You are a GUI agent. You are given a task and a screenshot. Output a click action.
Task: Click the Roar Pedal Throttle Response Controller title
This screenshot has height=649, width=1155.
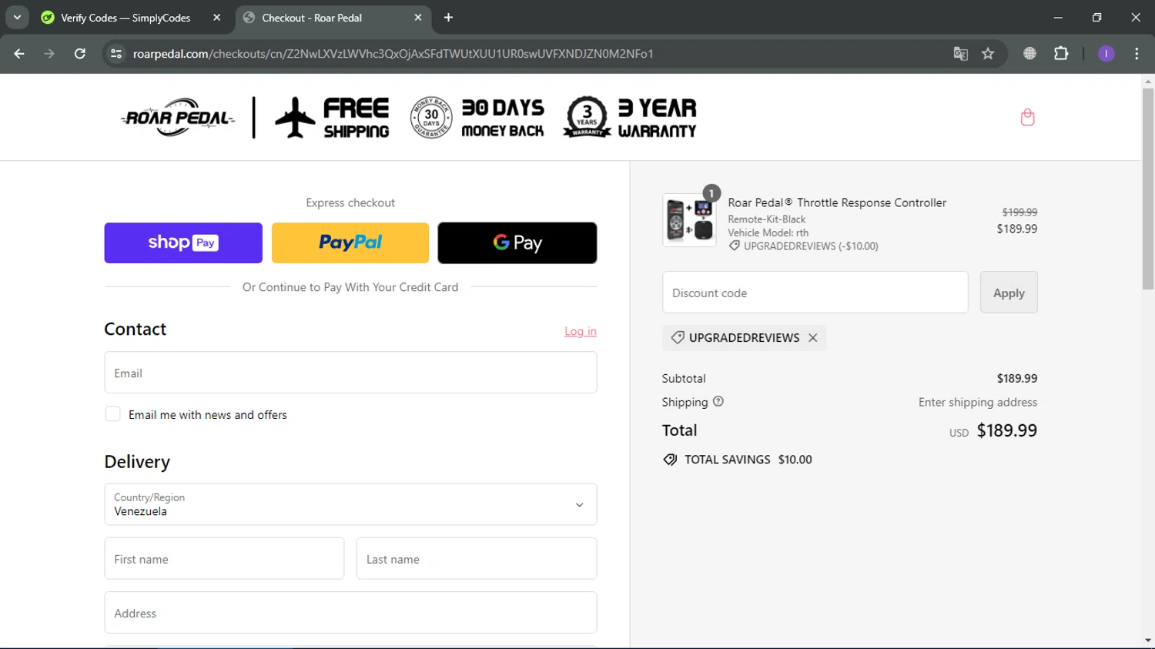[x=837, y=202]
